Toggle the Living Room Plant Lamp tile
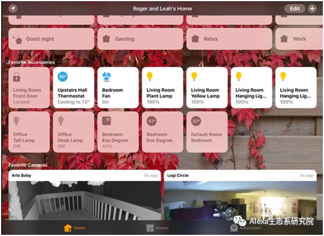Image resolution: width=324 pixels, height=236 pixels. click(163, 88)
